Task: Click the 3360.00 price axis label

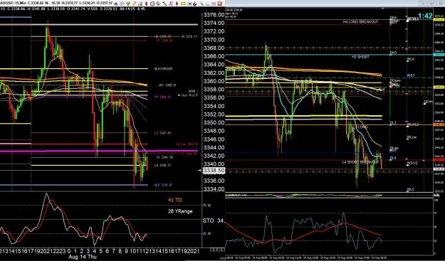Action: point(214,81)
